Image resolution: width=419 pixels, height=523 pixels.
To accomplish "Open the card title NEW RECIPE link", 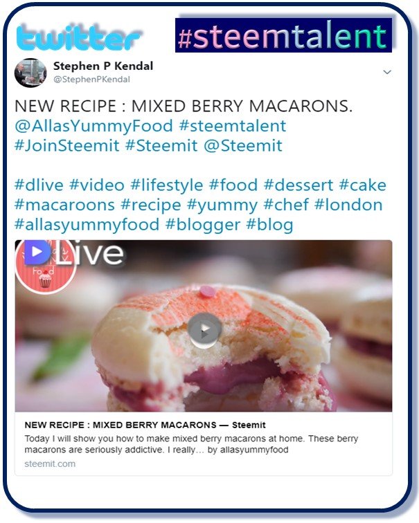I will click(x=145, y=425).
